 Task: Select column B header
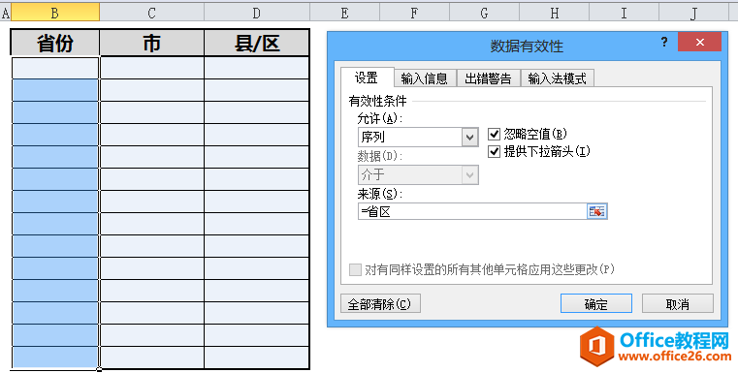point(55,13)
